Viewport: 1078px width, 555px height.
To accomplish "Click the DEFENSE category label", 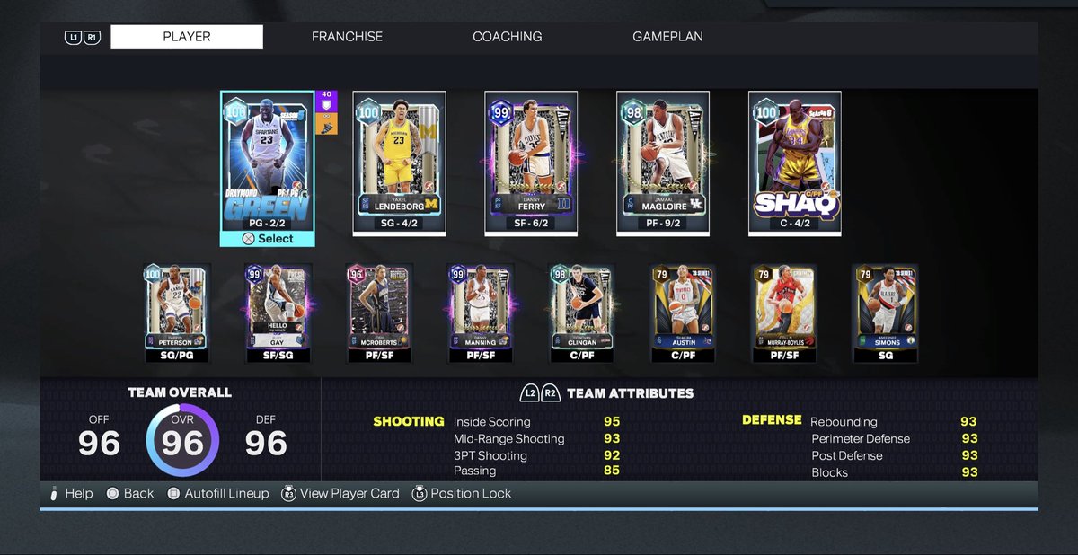I will point(772,419).
